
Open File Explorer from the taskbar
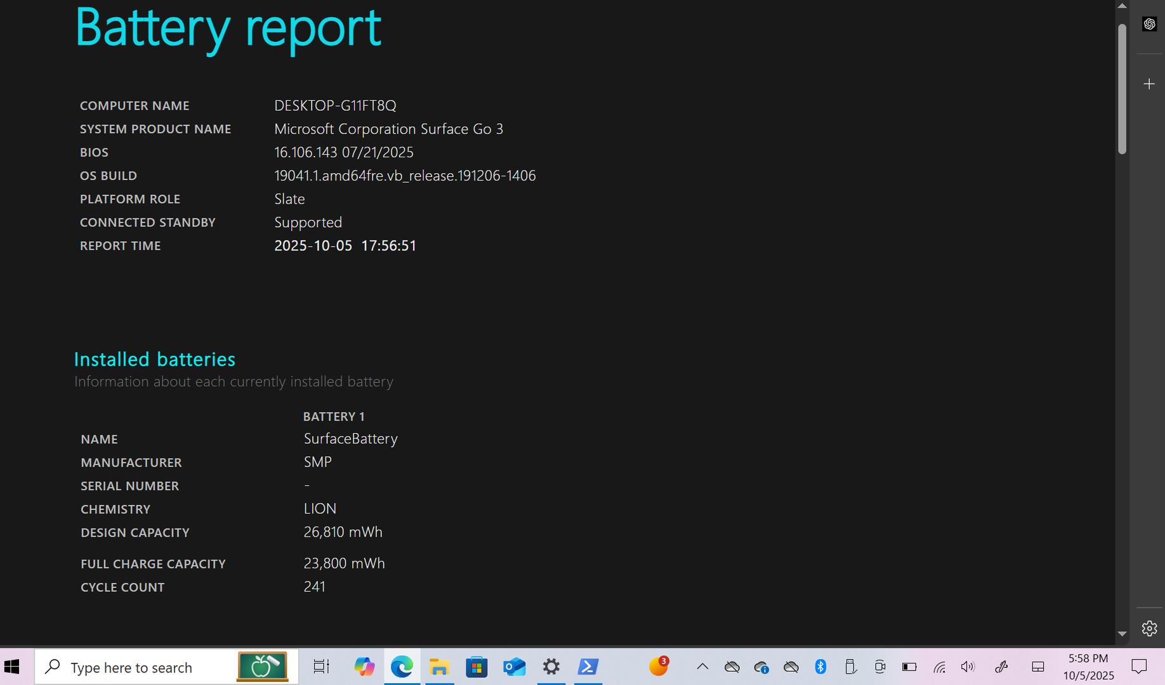439,667
